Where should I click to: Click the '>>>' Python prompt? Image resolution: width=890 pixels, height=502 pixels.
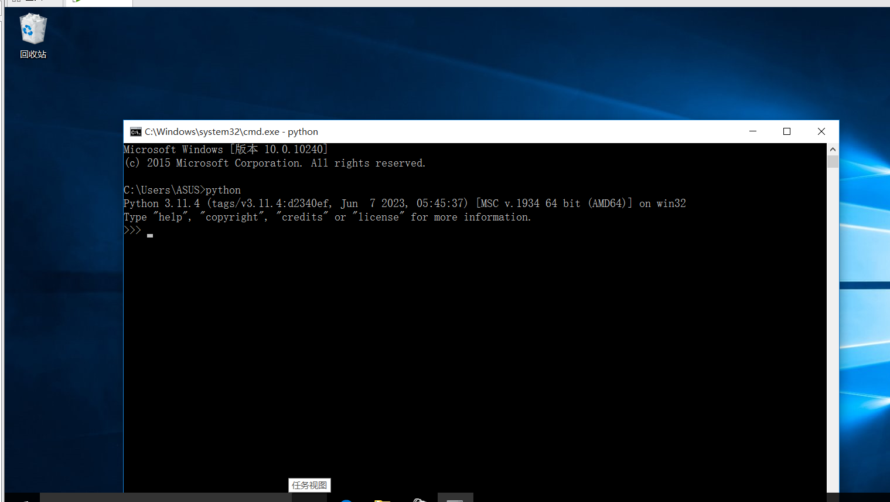tap(132, 230)
